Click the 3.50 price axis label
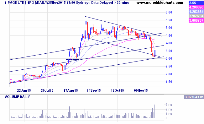The width and height of the screenshot is (204, 124). click(169, 51)
